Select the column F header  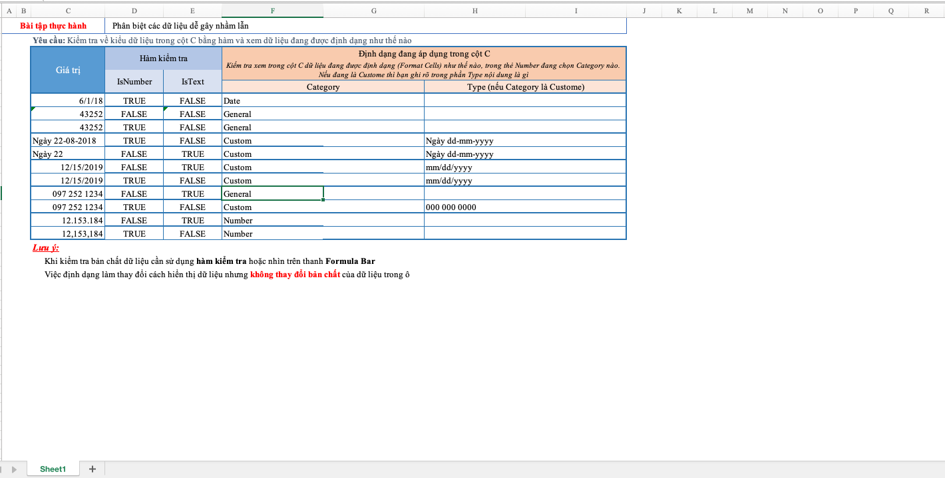[273, 11]
